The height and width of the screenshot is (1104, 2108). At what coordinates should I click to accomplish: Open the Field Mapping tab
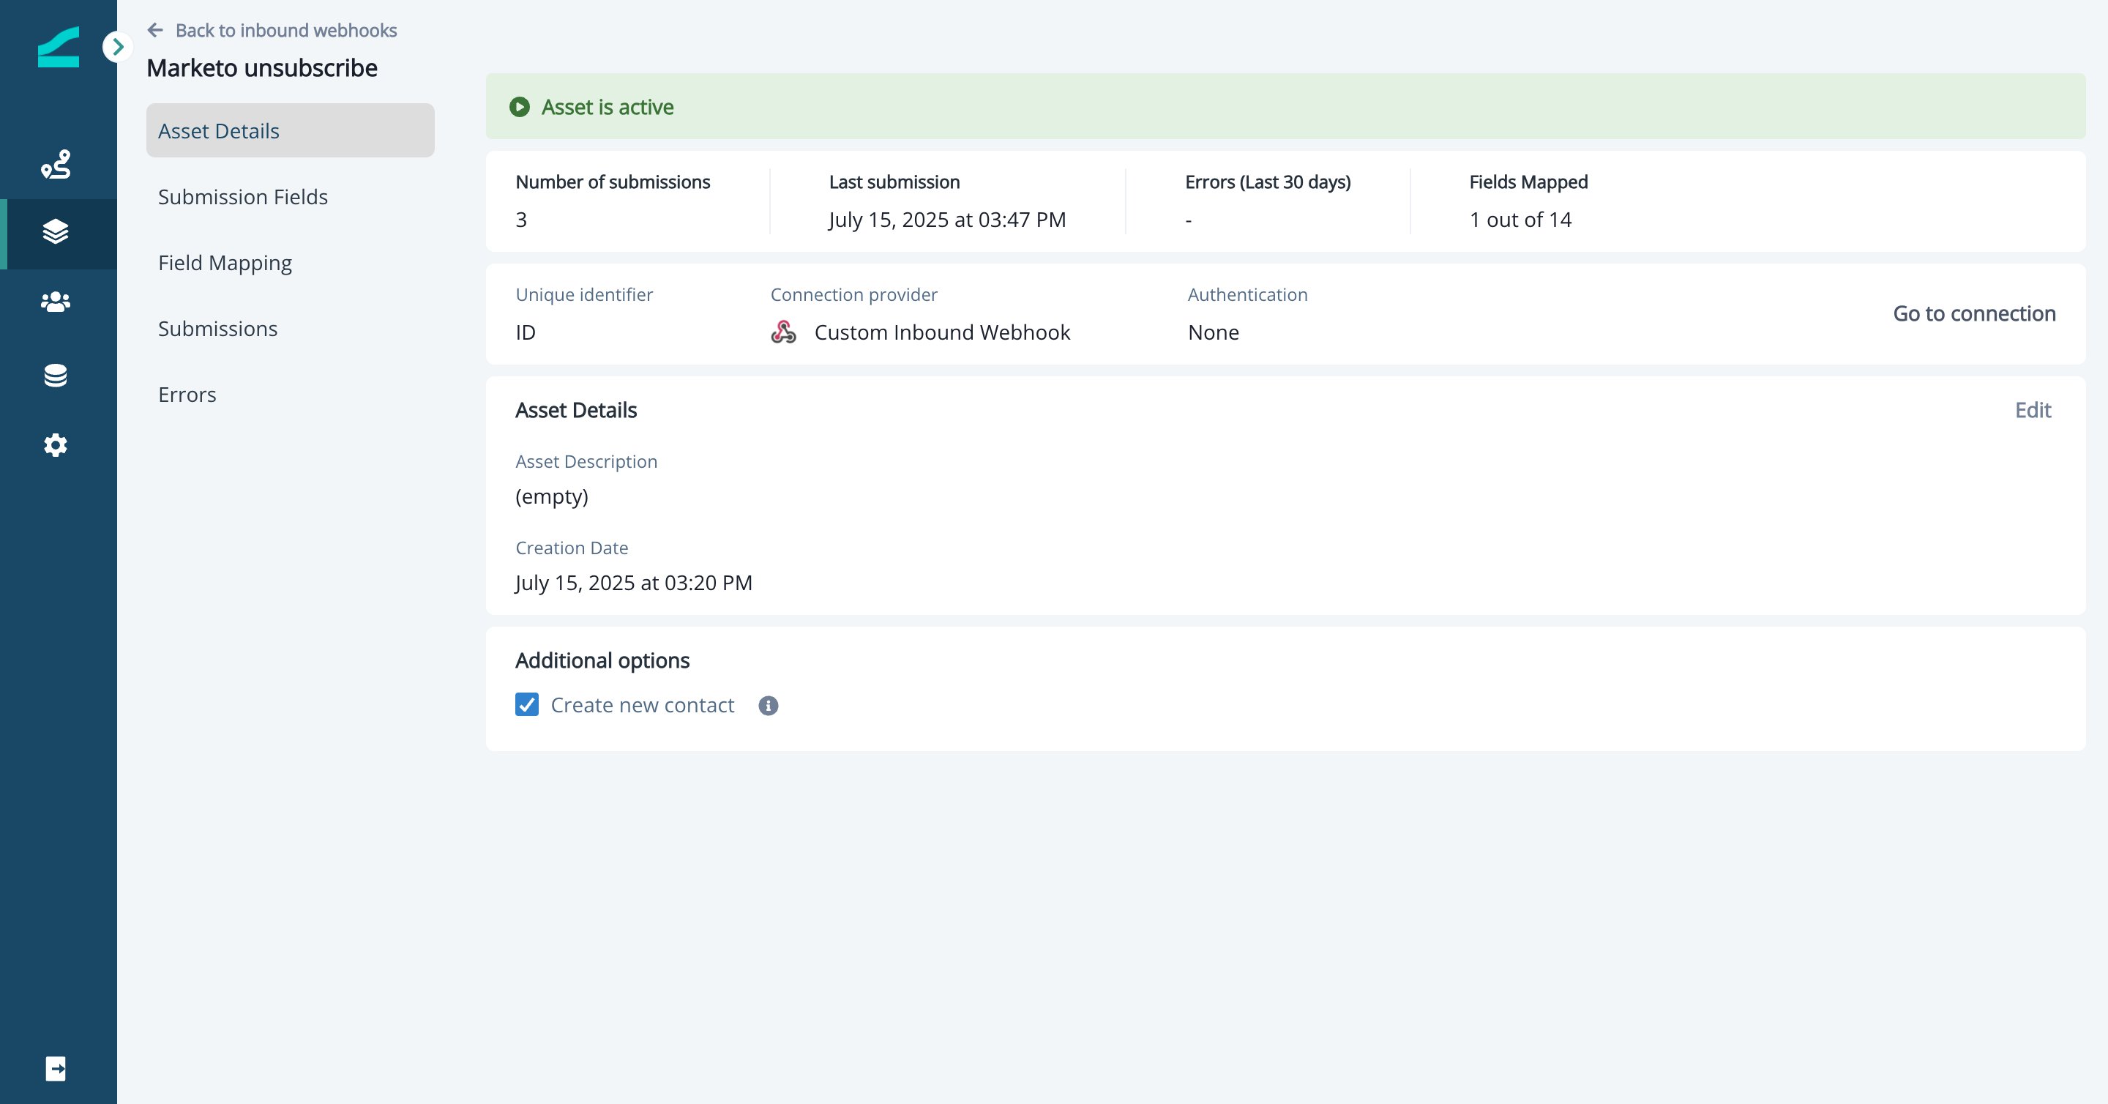click(224, 263)
